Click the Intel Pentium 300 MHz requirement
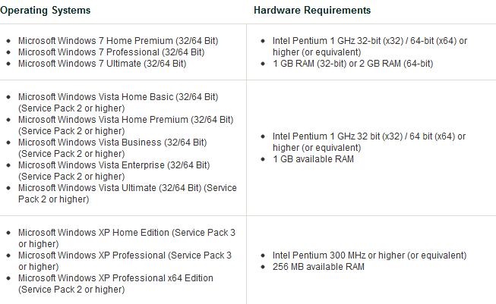 369,255
